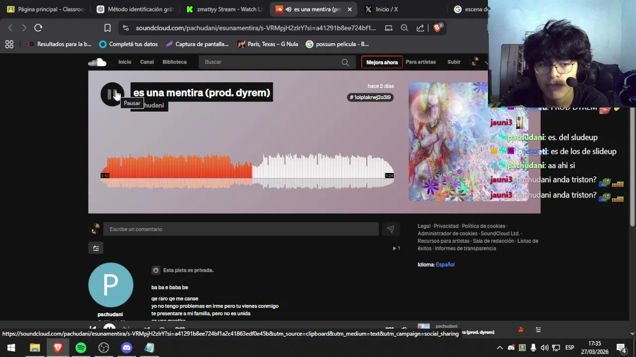Viewport: 636px width, 357px height.
Task: Open Spotify from the taskbar
Action: tap(81, 348)
